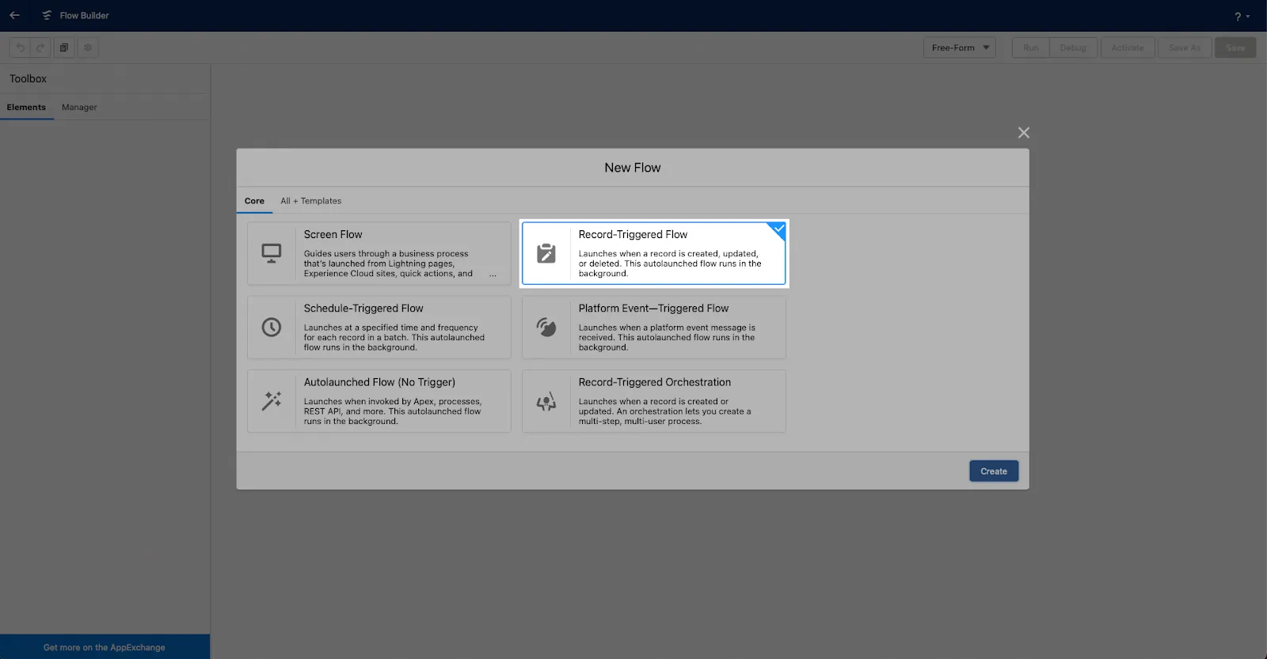Screen dimensions: 1267x659
Task: Click the back arrow in header
Action: (14, 15)
